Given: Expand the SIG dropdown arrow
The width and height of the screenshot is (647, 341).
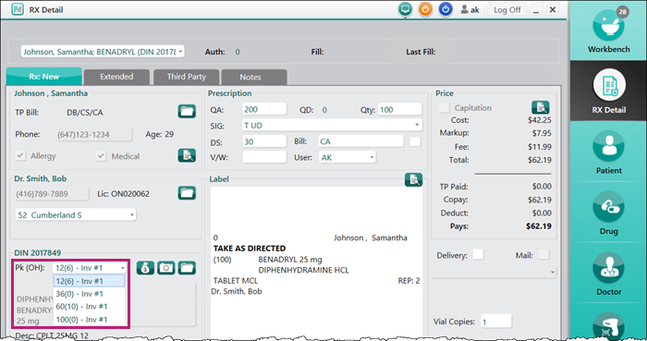Looking at the screenshot, I should click(417, 125).
